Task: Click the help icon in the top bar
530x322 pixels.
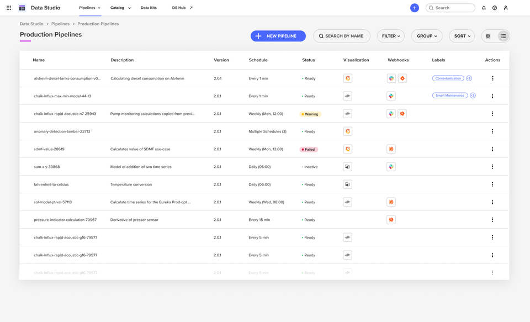Action: 495,7
